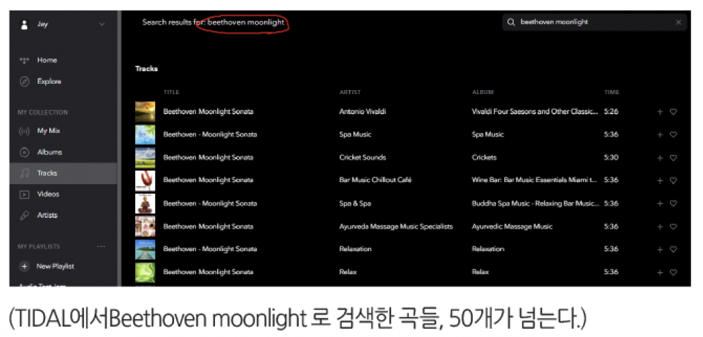Click the My Mix radio icon
The width and height of the screenshot is (703, 337).
tap(24, 131)
